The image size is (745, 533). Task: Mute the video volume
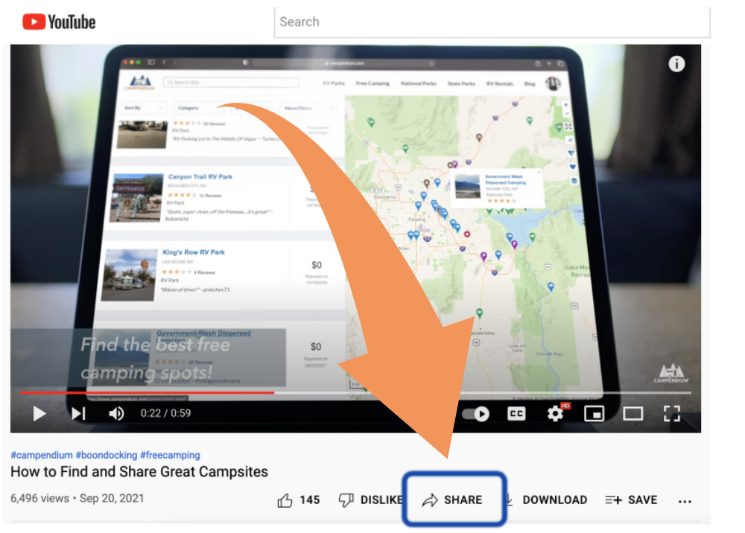116,413
